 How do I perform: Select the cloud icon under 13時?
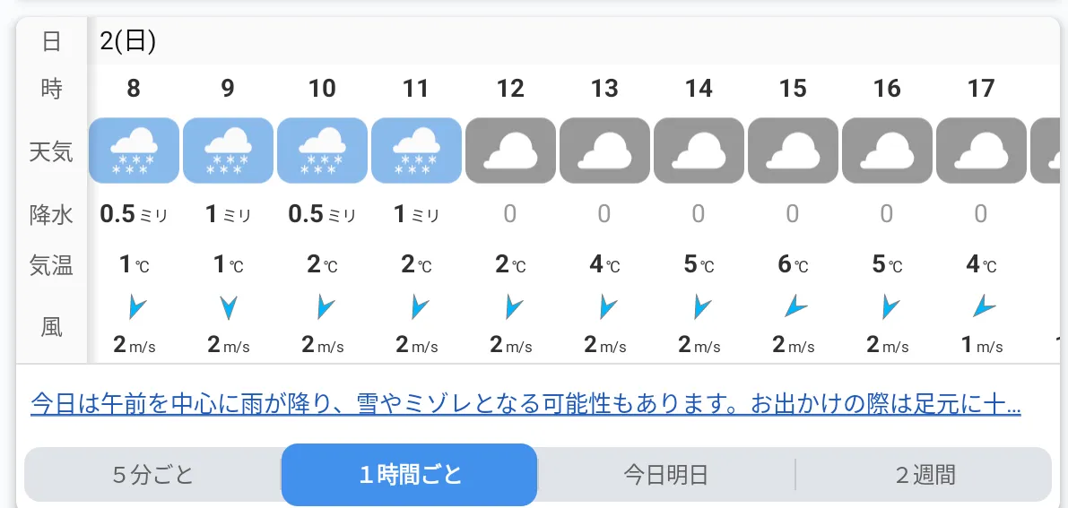click(604, 151)
